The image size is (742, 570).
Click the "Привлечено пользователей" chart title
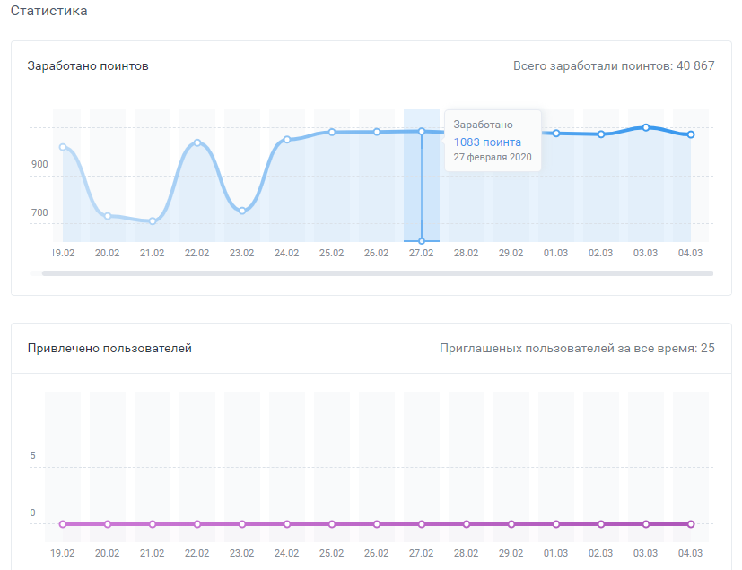[109, 349]
